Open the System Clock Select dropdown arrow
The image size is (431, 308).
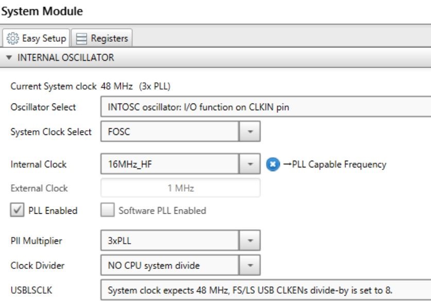(x=250, y=131)
